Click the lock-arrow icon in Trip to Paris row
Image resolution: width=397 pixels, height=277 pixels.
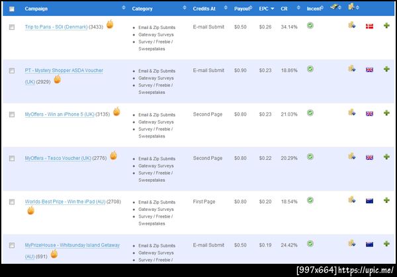point(352,25)
